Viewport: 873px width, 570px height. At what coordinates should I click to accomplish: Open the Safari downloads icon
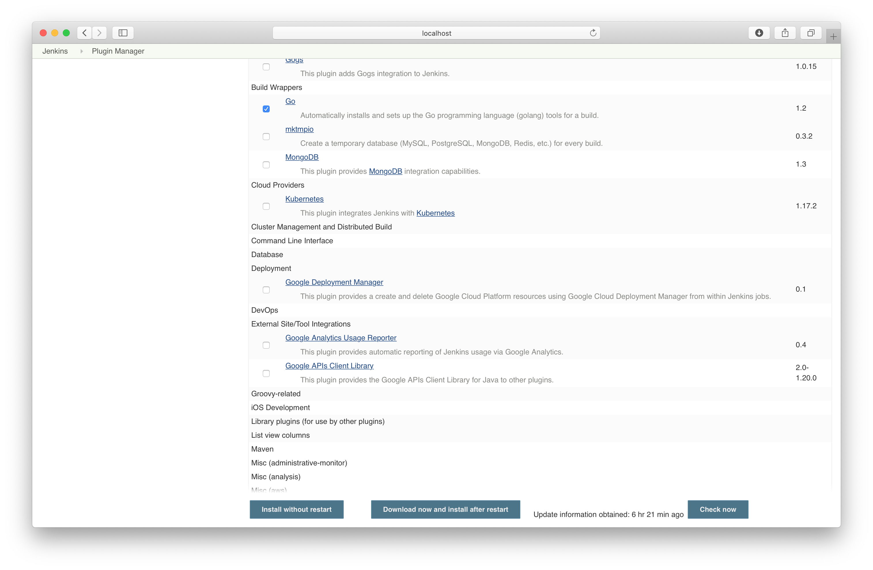coord(759,33)
